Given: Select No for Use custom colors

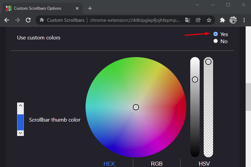Looking at the screenshot, I should (x=215, y=41).
